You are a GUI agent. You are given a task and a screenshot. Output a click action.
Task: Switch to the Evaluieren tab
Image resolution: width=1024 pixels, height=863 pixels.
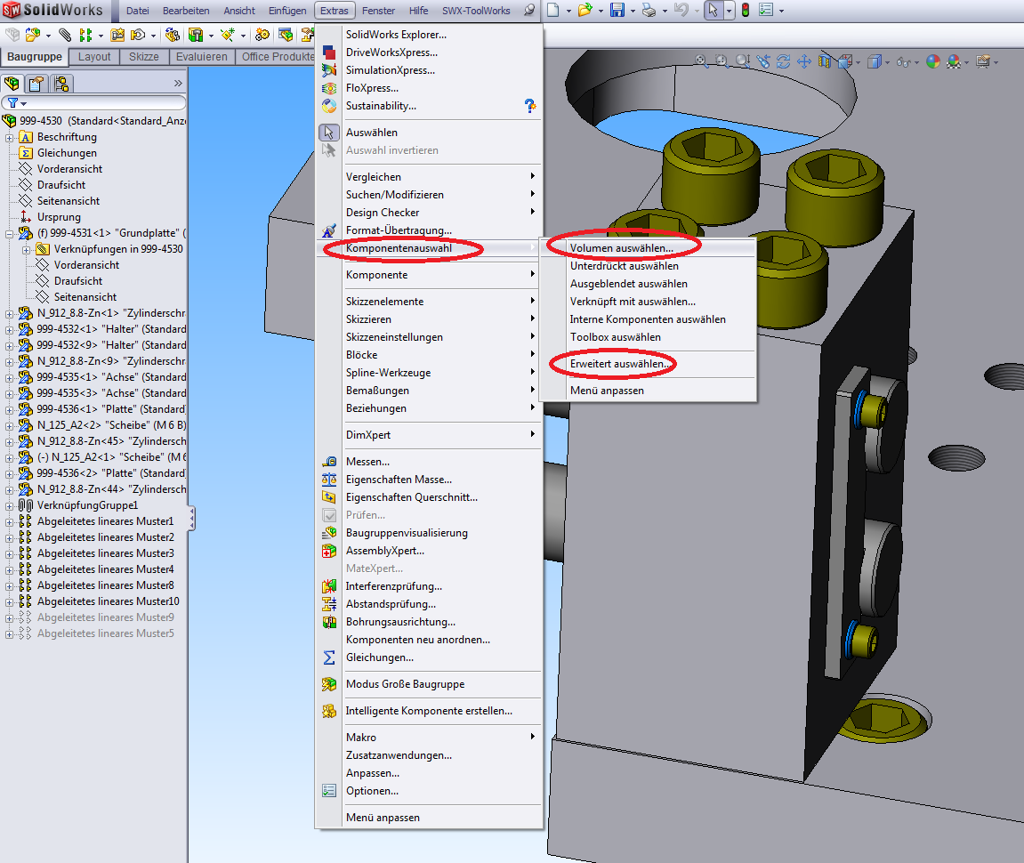[x=202, y=57]
